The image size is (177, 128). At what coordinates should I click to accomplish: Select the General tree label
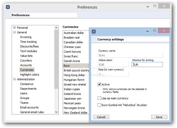tap(22, 32)
